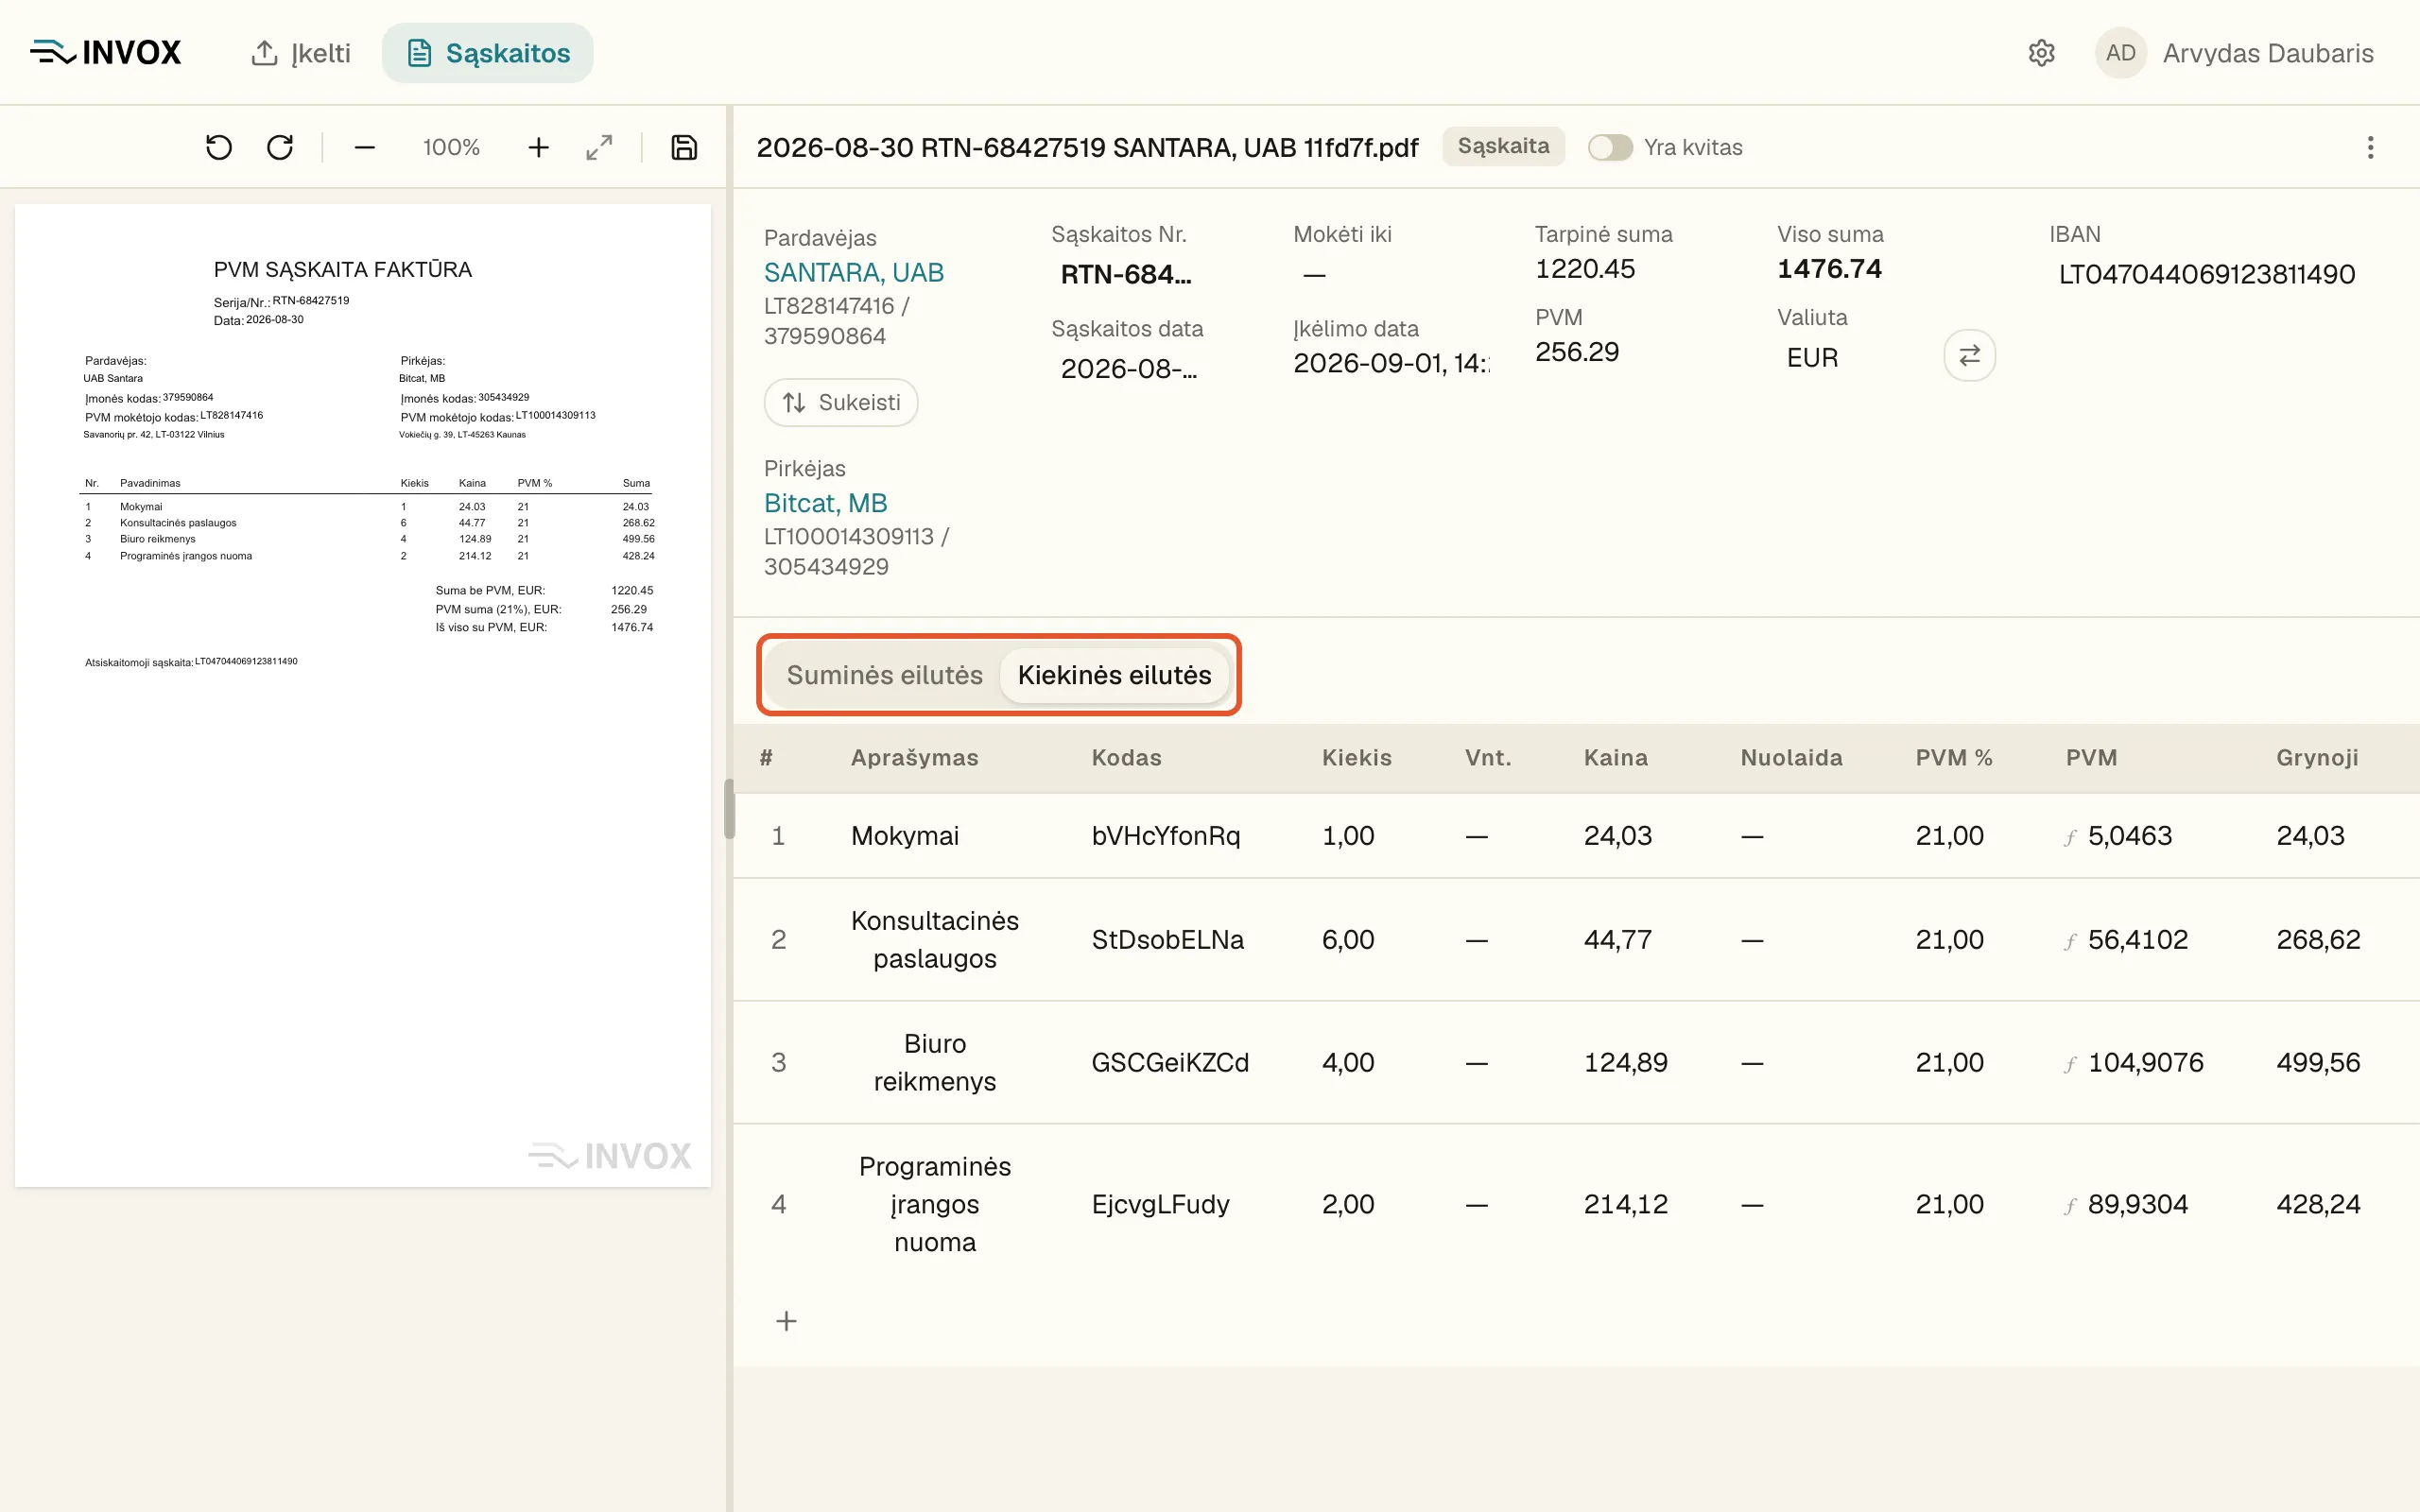Switch to Kiekinės eilutės tab
This screenshot has width=2420, height=1512.
pyautogui.click(x=1114, y=675)
